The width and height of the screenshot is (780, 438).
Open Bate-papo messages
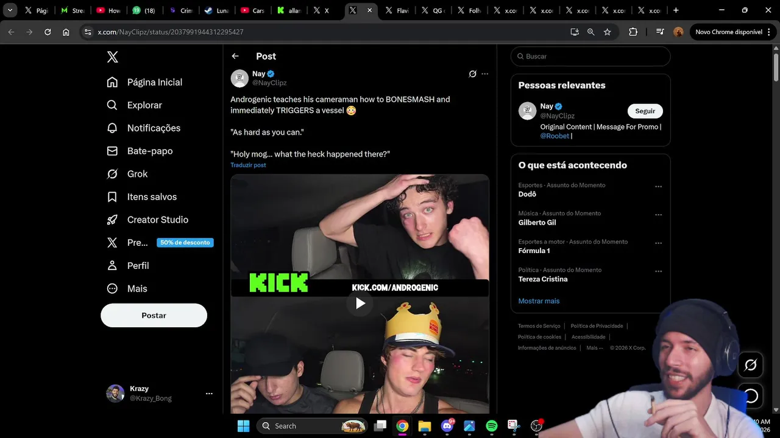click(x=140, y=151)
